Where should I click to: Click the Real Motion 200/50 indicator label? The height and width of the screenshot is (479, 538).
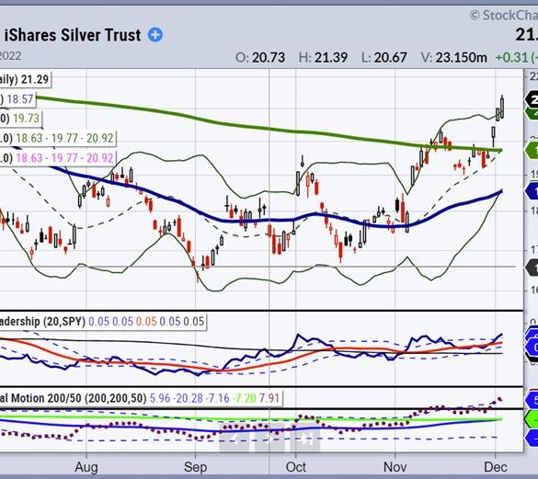tap(73, 398)
